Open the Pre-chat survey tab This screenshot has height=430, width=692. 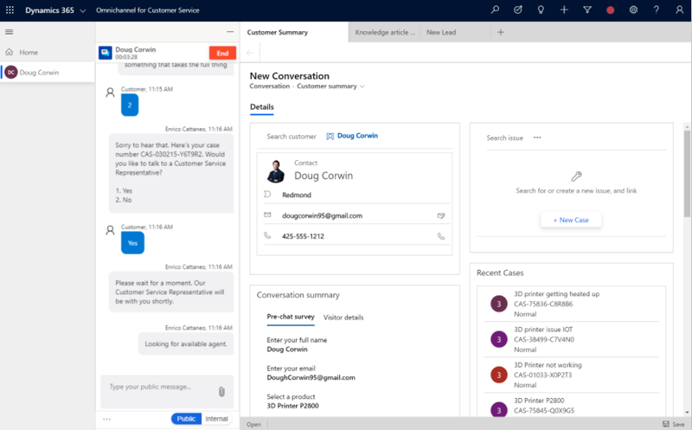pyautogui.click(x=291, y=317)
